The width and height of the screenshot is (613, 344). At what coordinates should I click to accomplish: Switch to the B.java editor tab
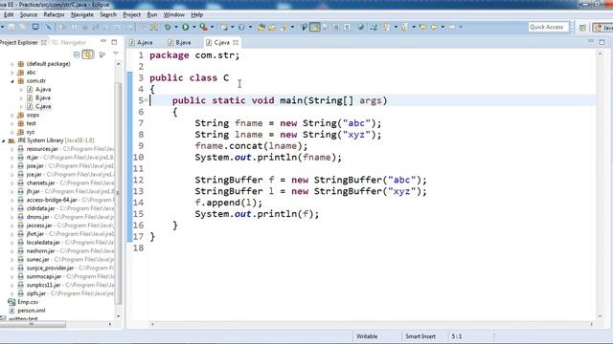(180, 42)
